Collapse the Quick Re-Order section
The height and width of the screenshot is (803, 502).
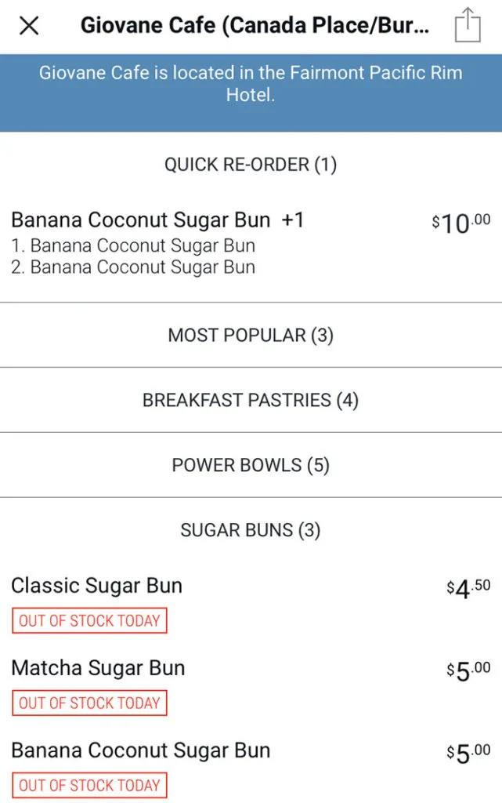click(x=251, y=165)
